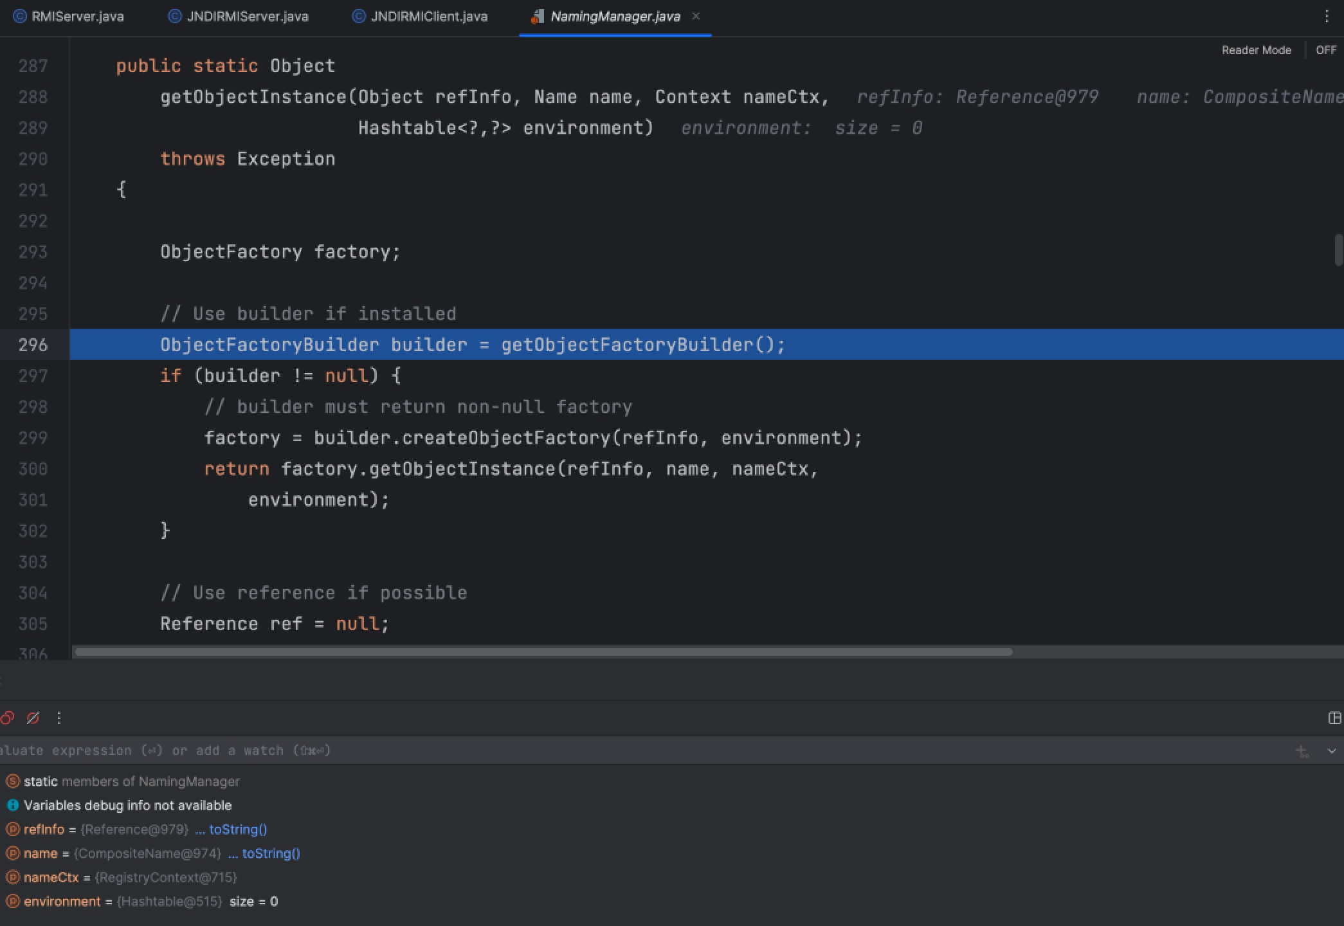
Task: Click inline hint refInfo: Reference@979
Action: [x=977, y=97]
